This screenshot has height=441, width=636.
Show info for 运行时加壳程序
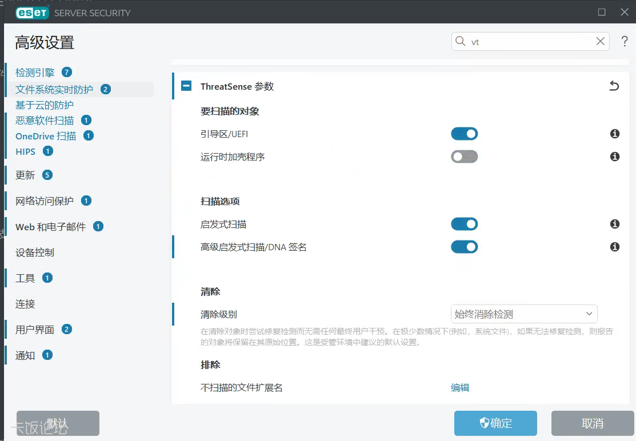pos(615,157)
